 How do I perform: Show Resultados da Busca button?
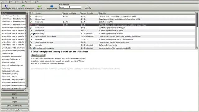pos(15,110)
